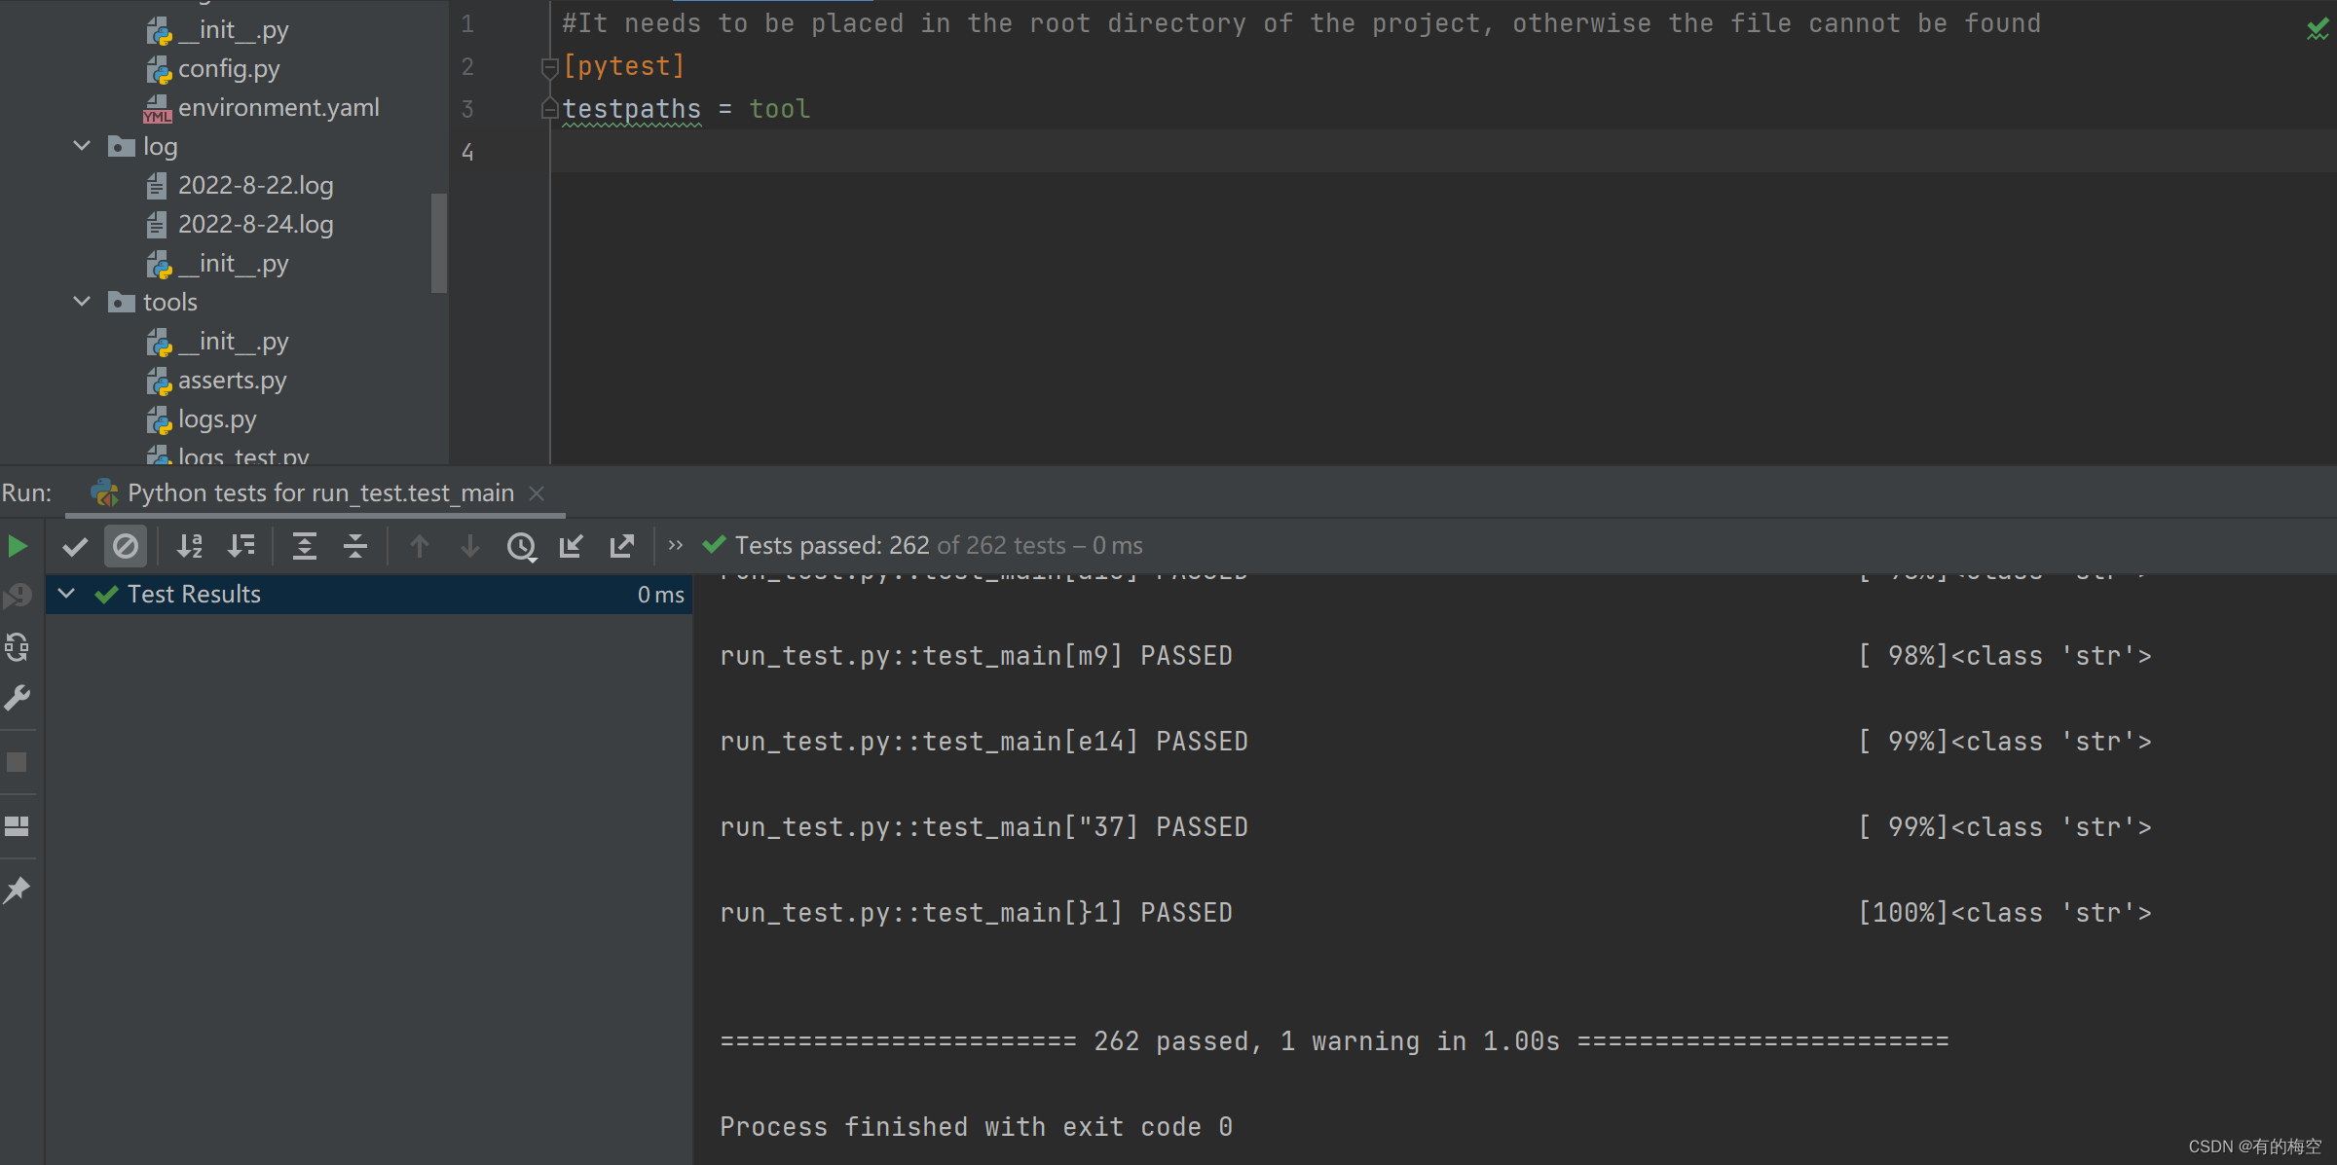2337x1165 pixels.
Task: Click Export test results icon
Action: point(622,546)
